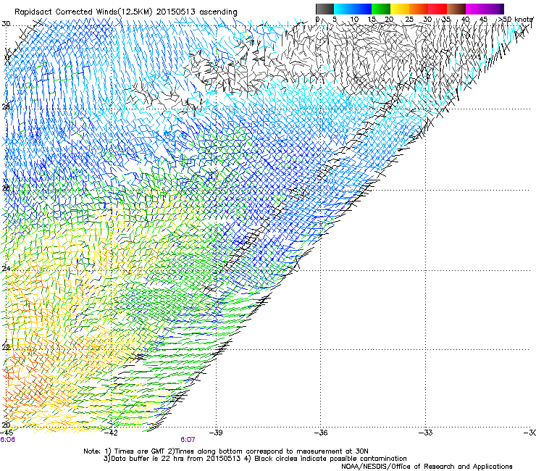536x471 pixels.
Task: Click the '-42' longitude label on bottom axis
Action: 111,433
